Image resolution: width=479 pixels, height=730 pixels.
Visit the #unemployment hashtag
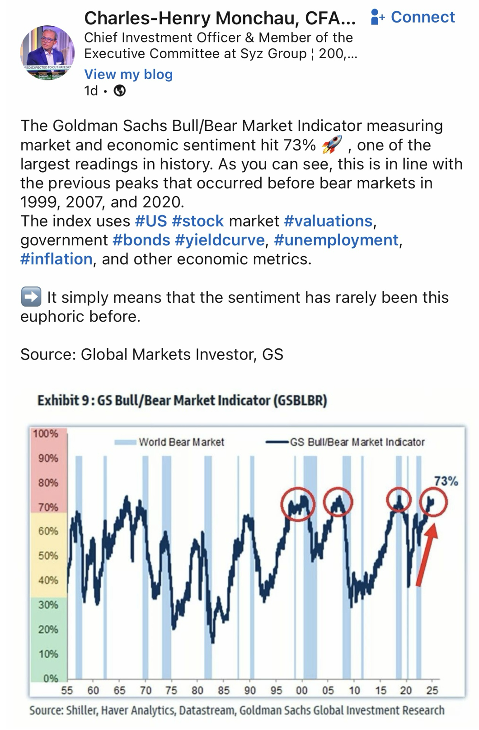click(336, 240)
